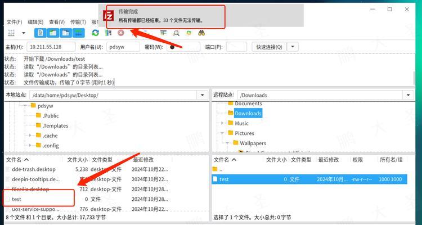Click the 密码 password field
Viewport: 422px width, 225px height.
point(183,47)
